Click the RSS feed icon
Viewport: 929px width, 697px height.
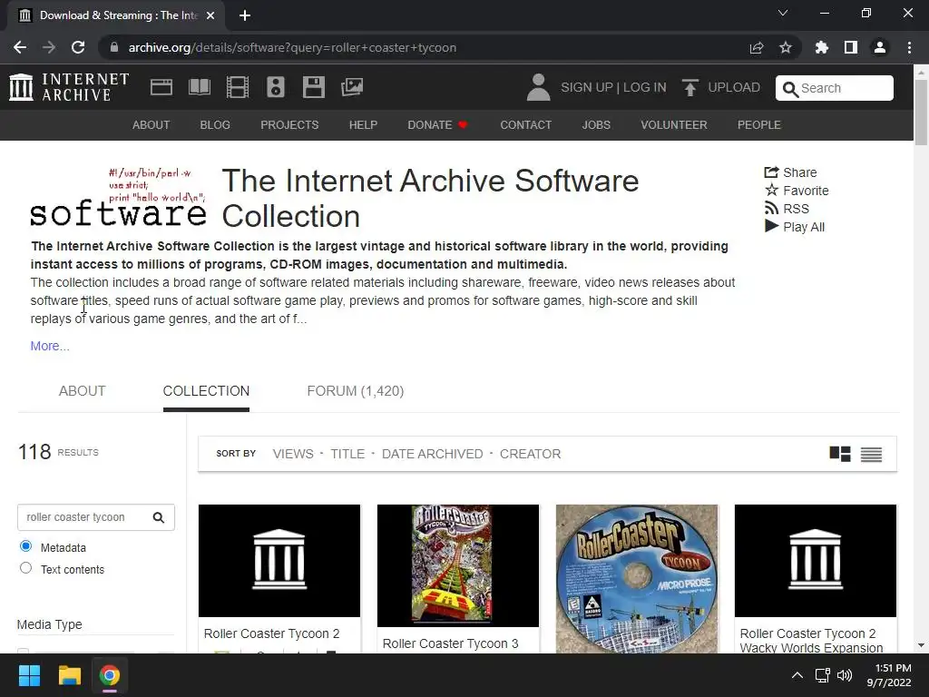point(771,208)
